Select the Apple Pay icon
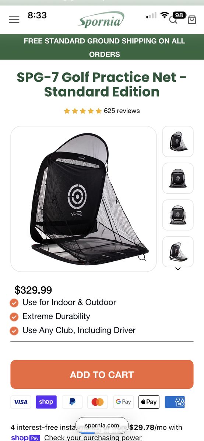204x441 pixels. pyautogui.click(x=149, y=402)
